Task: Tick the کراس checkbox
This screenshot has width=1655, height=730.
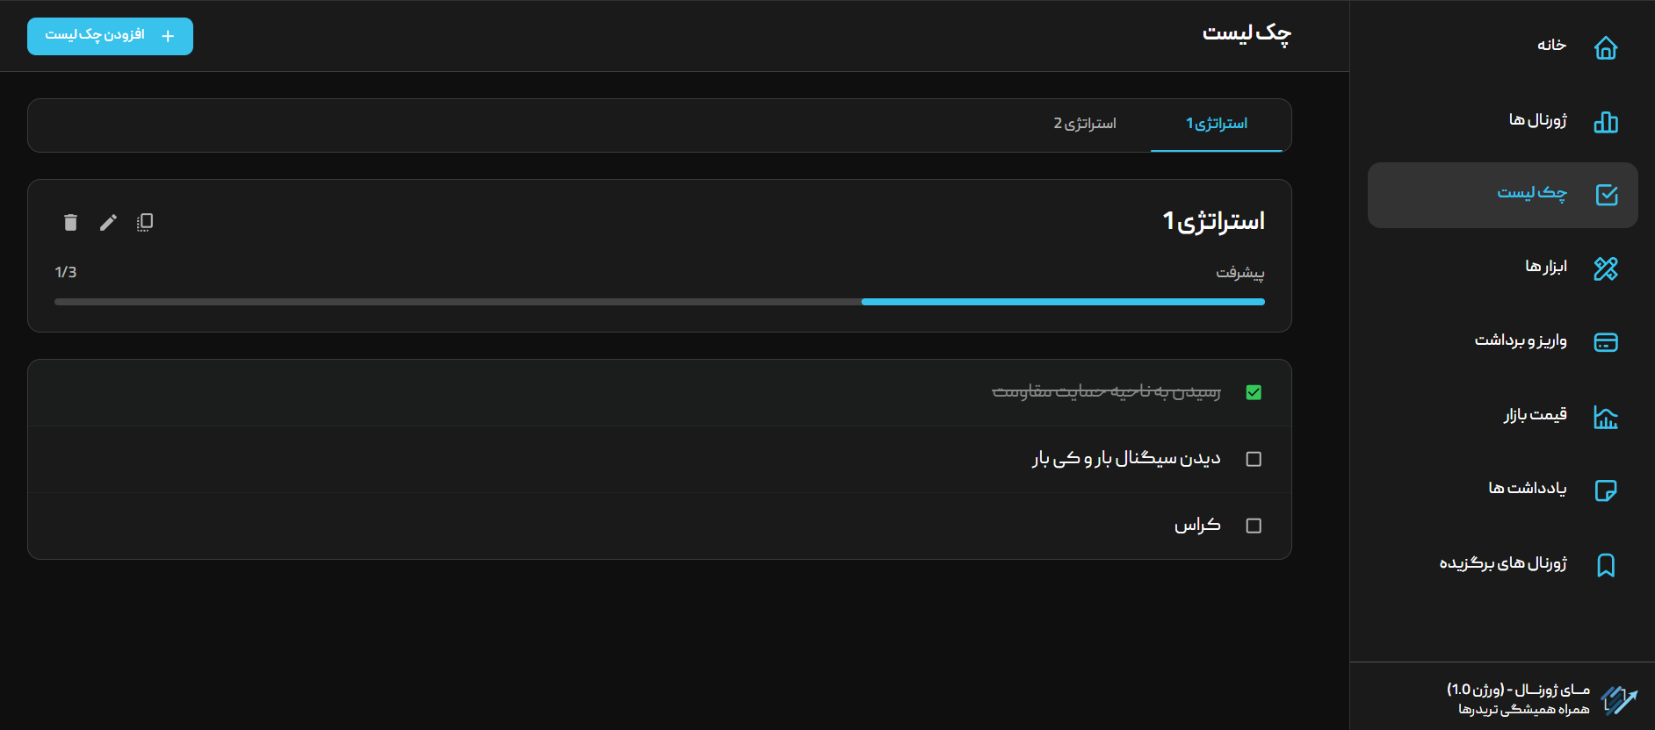Action: pos(1254,526)
